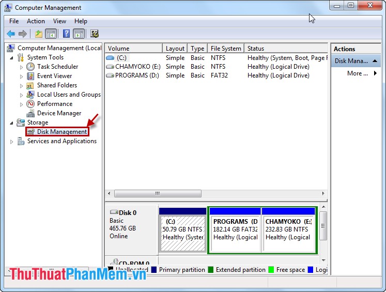Click the Local Users and Groups icon
Viewport: 386px width, 292px height.
pyautogui.click(x=30, y=95)
